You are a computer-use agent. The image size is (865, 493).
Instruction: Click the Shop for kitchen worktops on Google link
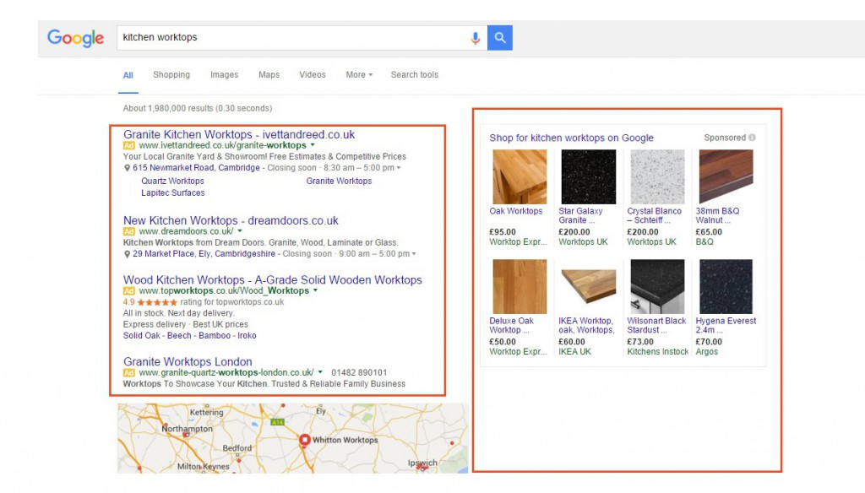[571, 138]
